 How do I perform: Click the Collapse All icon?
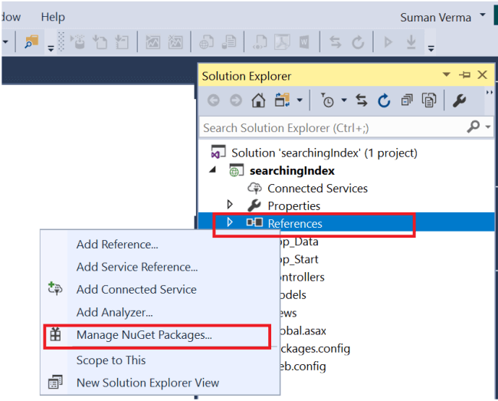(407, 100)
